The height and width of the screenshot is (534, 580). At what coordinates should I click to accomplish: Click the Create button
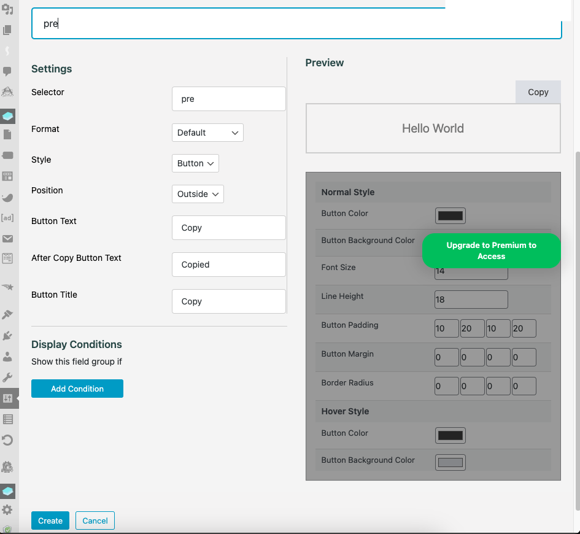click(x=50, y=520)
